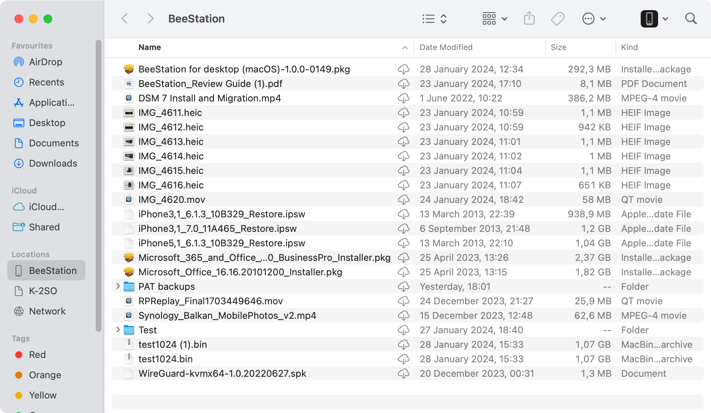Select iPhone3,1_7.0_11A465_Restore.ipsw
Image resolution: width=711 pixels, height=413 pixels.
click(408, 228)
